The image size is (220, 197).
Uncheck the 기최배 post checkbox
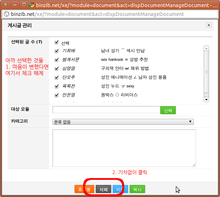pos(57,51)
